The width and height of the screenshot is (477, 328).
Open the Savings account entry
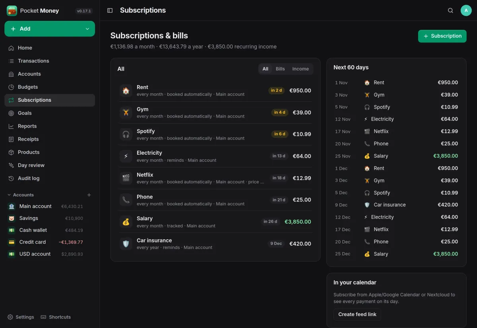click(50, 218)
